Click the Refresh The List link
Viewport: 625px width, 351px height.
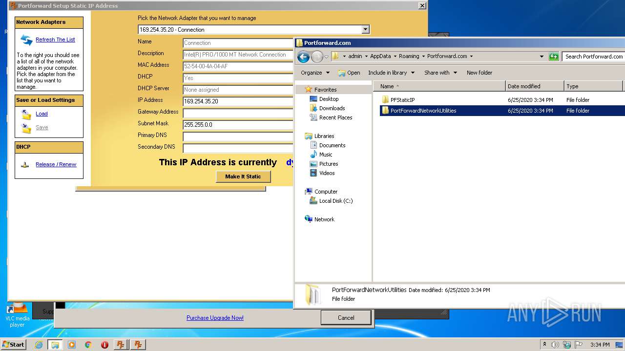coord(55,40)
